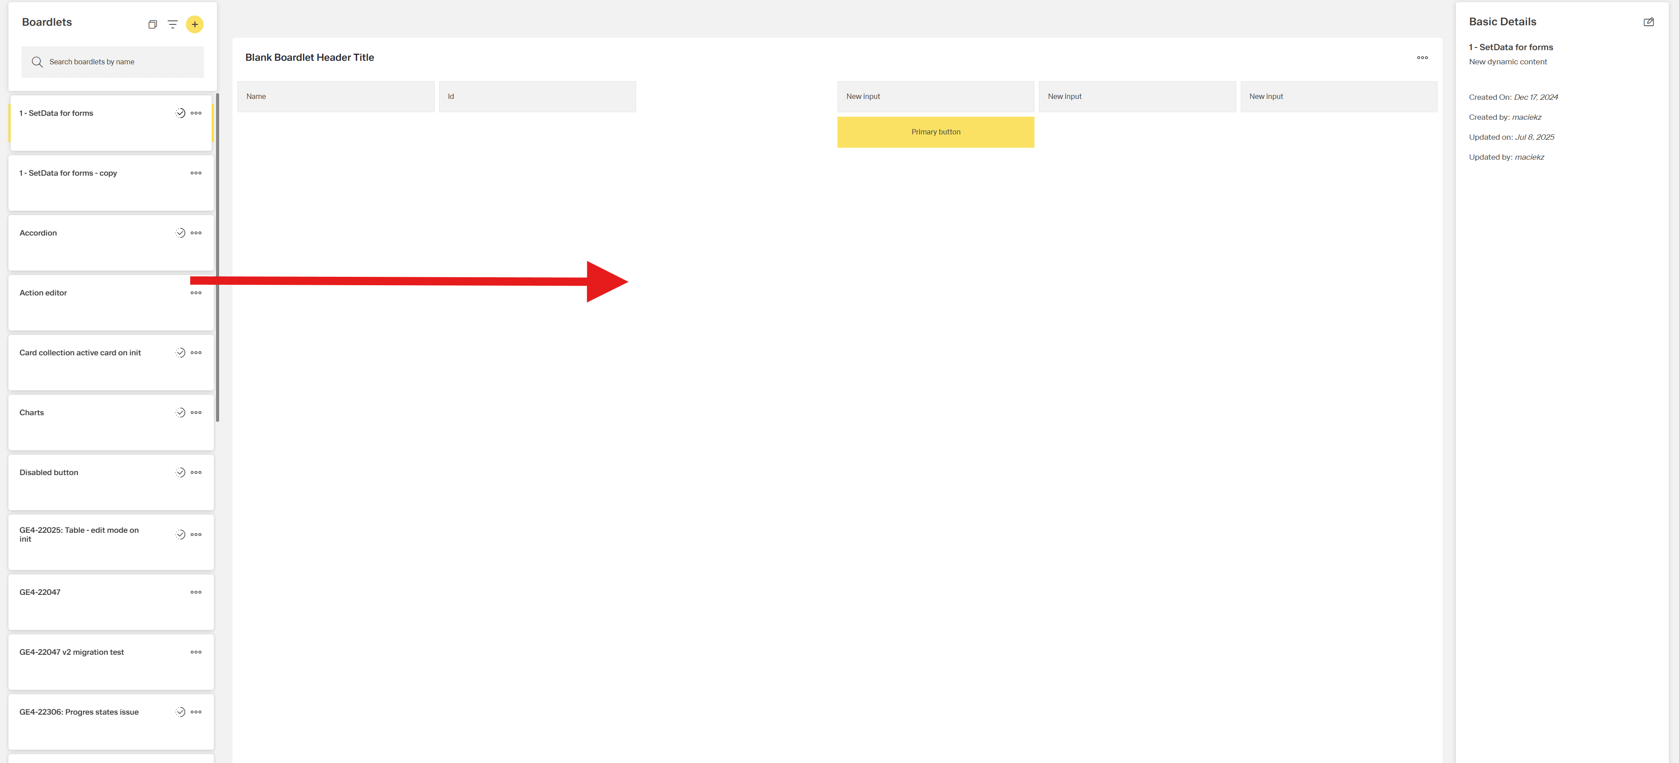
Task: Click the duplicate view icon next to Boardlets title
Action: [152, 24]
